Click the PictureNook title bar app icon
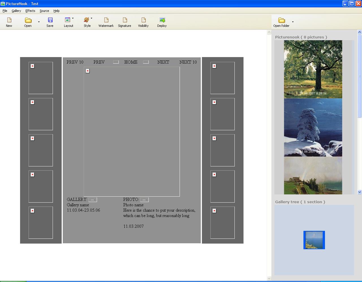Image resolution: width=362 pixels, height=282 pixels. point(3,4)
